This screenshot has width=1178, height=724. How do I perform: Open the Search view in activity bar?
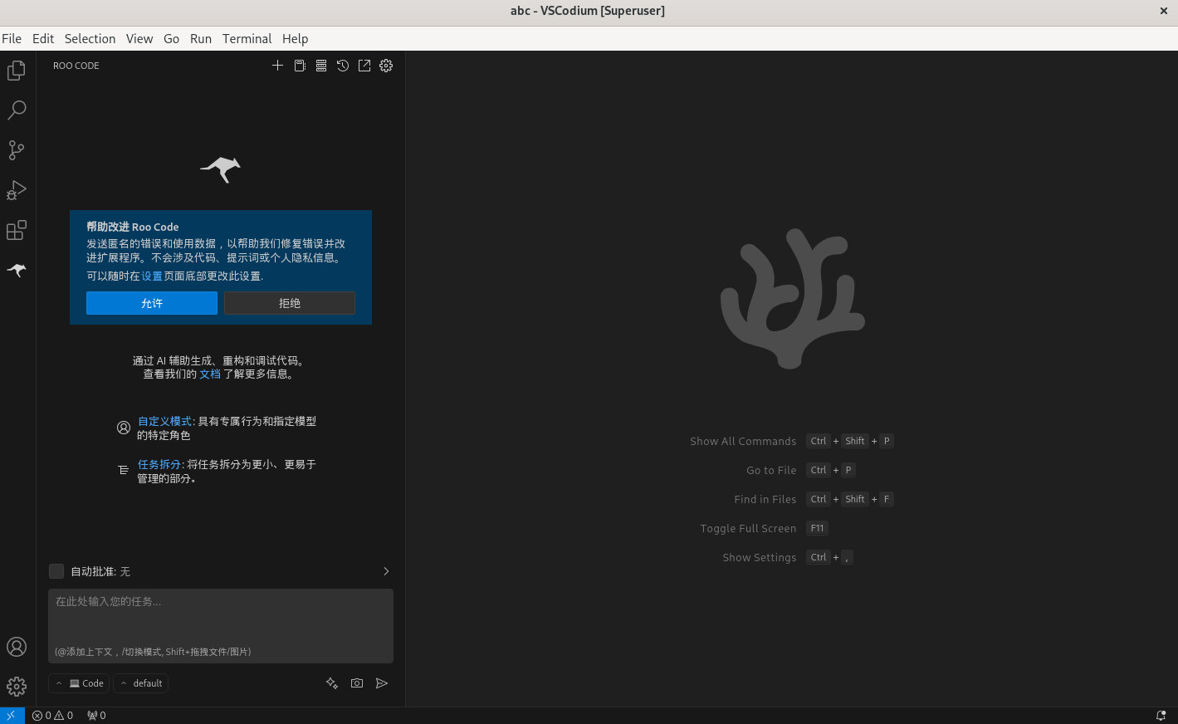point(17,110)
